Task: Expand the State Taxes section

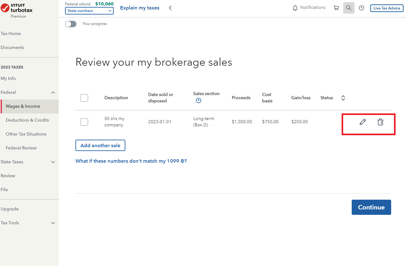Action: 53,162
